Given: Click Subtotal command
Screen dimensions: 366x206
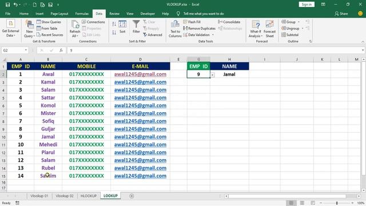Looking at the screenshot, I should coord(290,35).
